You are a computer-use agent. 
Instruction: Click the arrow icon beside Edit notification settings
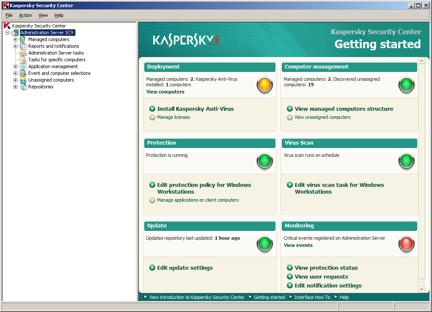click(289, 285)
